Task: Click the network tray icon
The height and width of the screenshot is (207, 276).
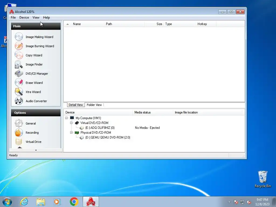Action: [x=242, y=202]
